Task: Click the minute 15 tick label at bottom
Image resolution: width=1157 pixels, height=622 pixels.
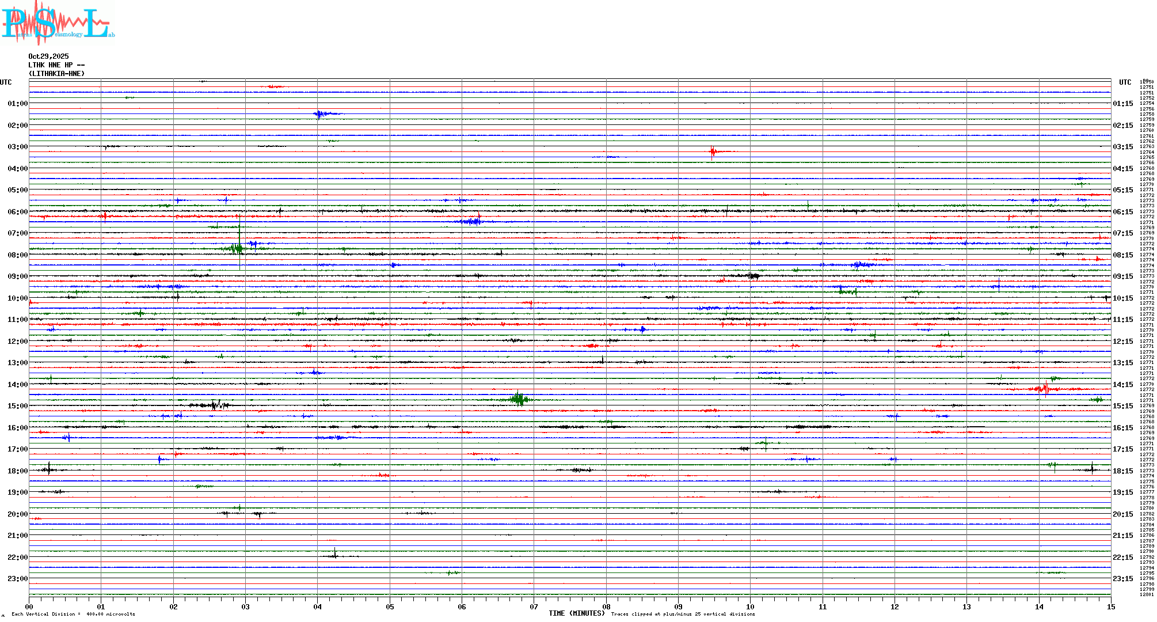Action: 1110,606
